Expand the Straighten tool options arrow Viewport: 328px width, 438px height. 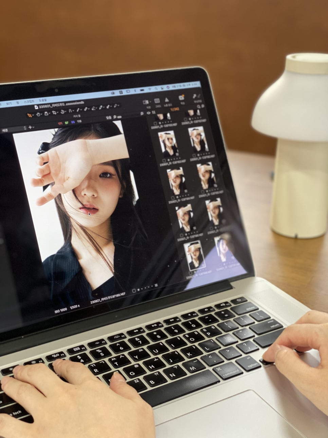pos(66,112)
